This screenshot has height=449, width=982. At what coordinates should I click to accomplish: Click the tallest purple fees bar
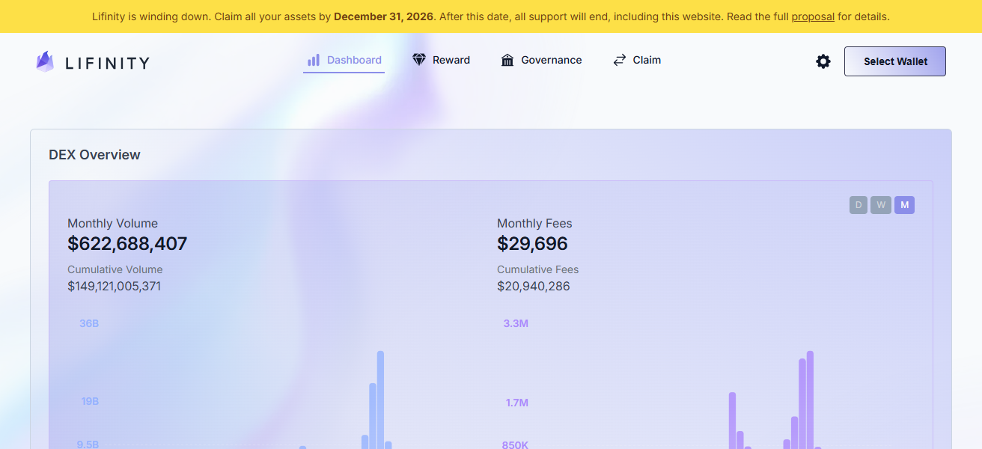point(810,397)
